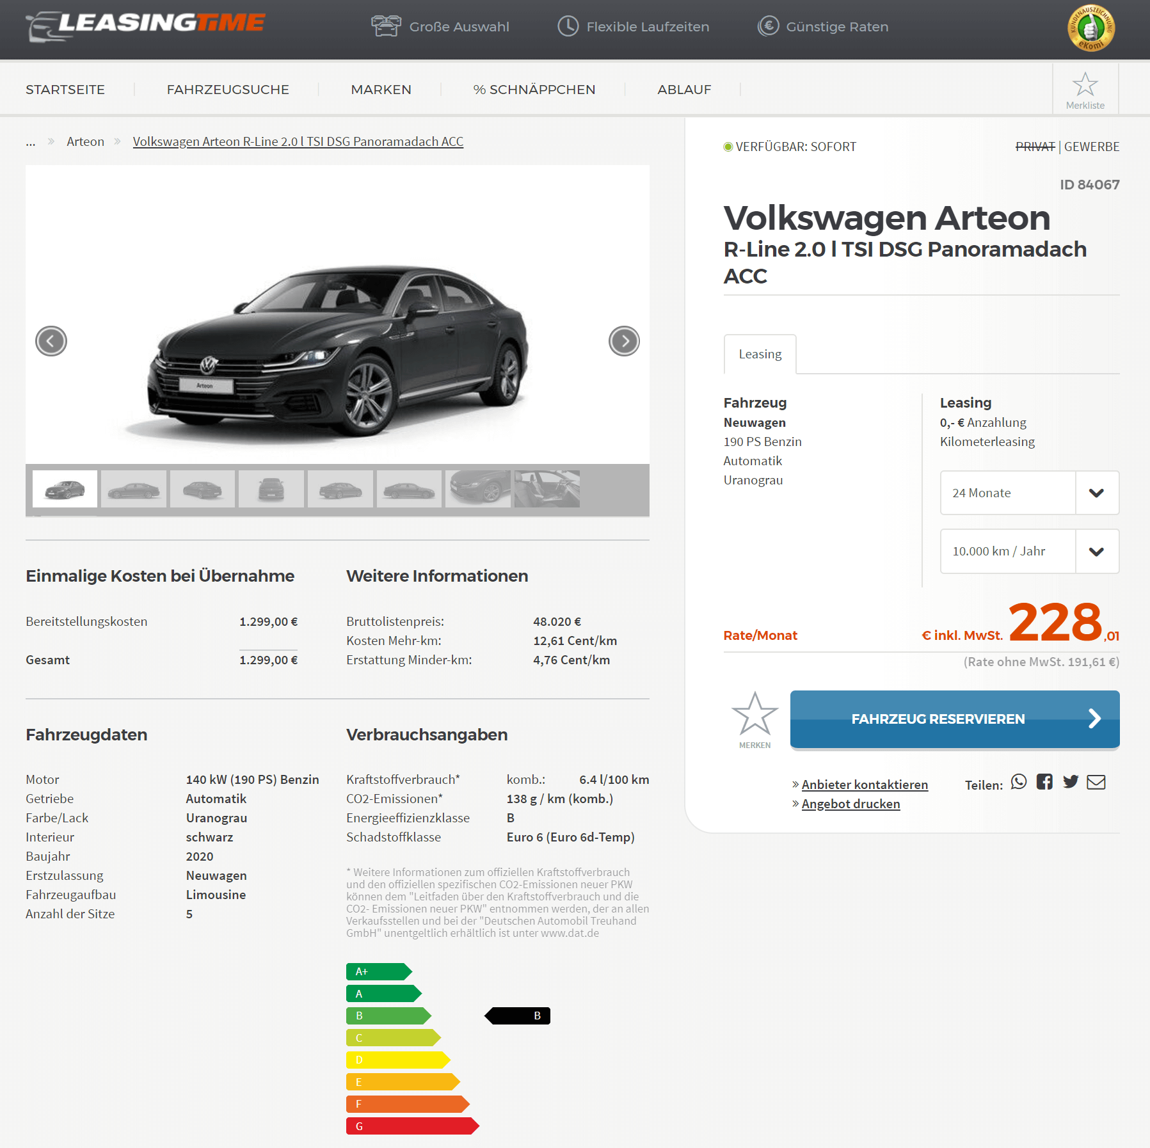1150x1148 pixels.
Task: Click Fahrzeug reservieren button
Action: [955, 719]
